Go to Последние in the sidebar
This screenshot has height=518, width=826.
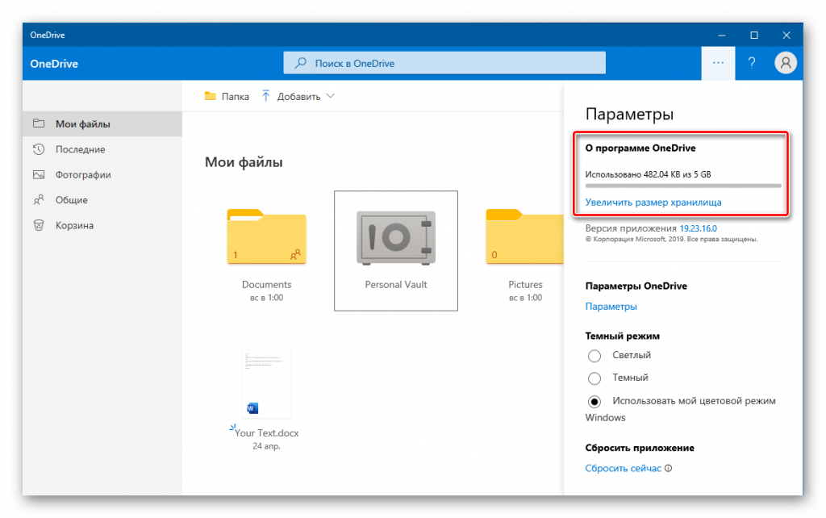click(80, 149)
